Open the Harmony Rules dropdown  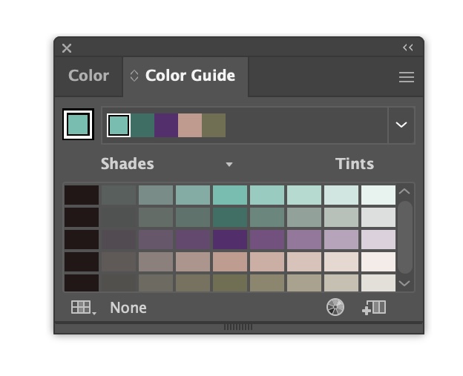click(x=401, y=125)
